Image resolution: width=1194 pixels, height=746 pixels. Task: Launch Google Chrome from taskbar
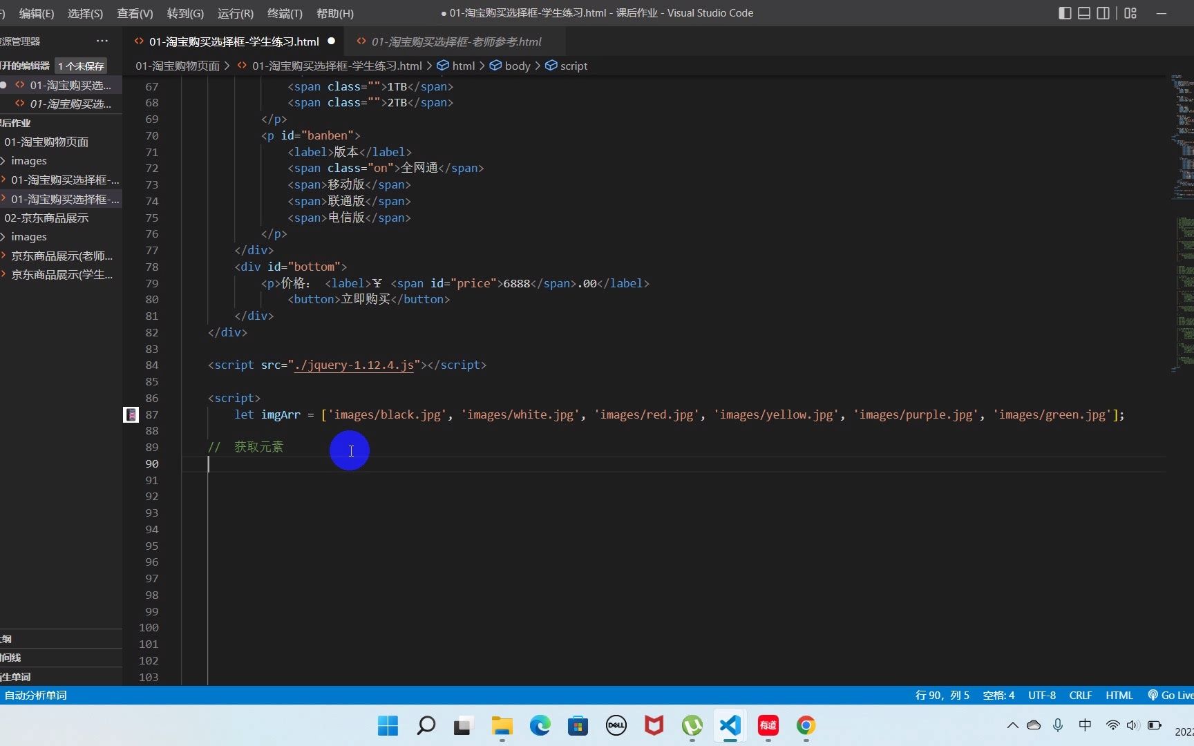(x=806, y=725)
